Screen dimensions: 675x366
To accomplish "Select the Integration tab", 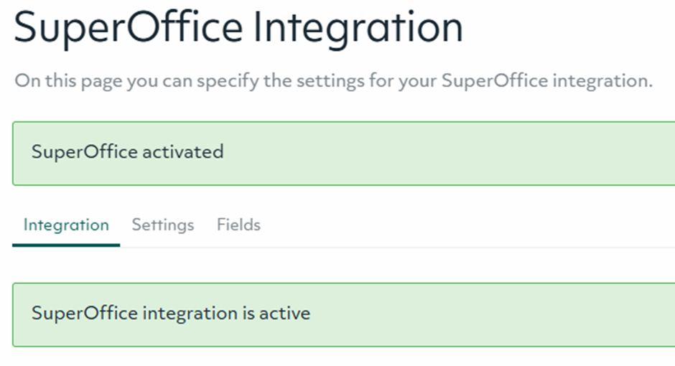I will (66, 225).
